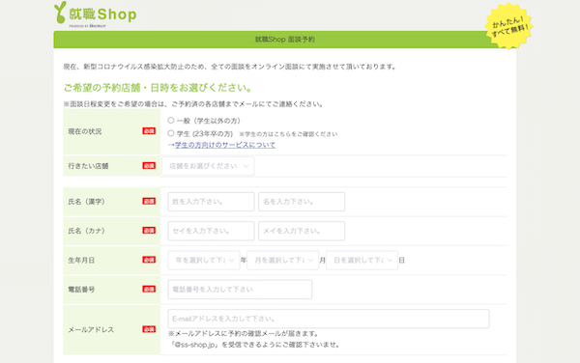Click the yellow かんたん！すべて無料 badge
580x363 pixels.
coord(508,26)
